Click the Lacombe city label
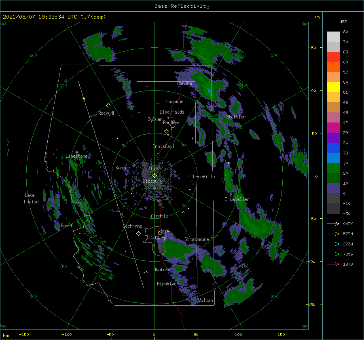 175,101
